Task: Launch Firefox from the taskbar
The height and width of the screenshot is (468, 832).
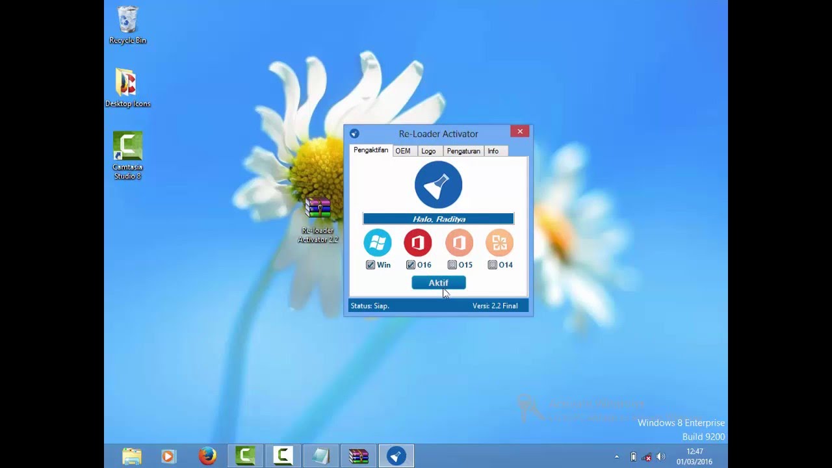Action: point(207,456)
